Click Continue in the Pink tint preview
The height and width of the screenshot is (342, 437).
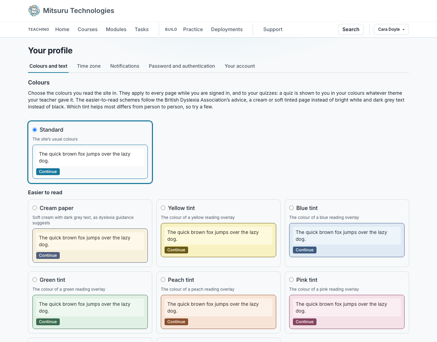(x=305, y=322)
